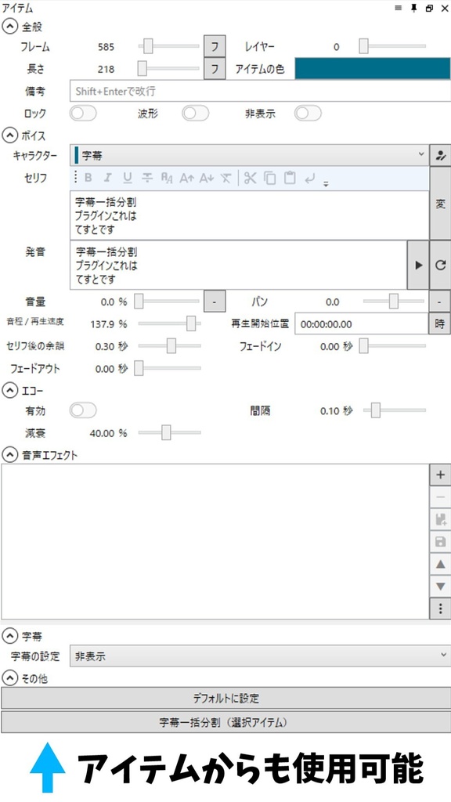
Task: Toggle the 波形 switch
Action: pos(195,113)
